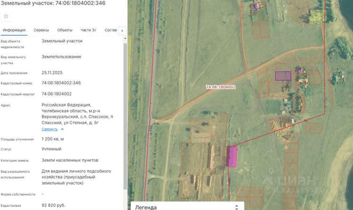This screenshot has width=353, height=210.
Task: Click the Форма собственности field label
Action: [x=18, y=194]
